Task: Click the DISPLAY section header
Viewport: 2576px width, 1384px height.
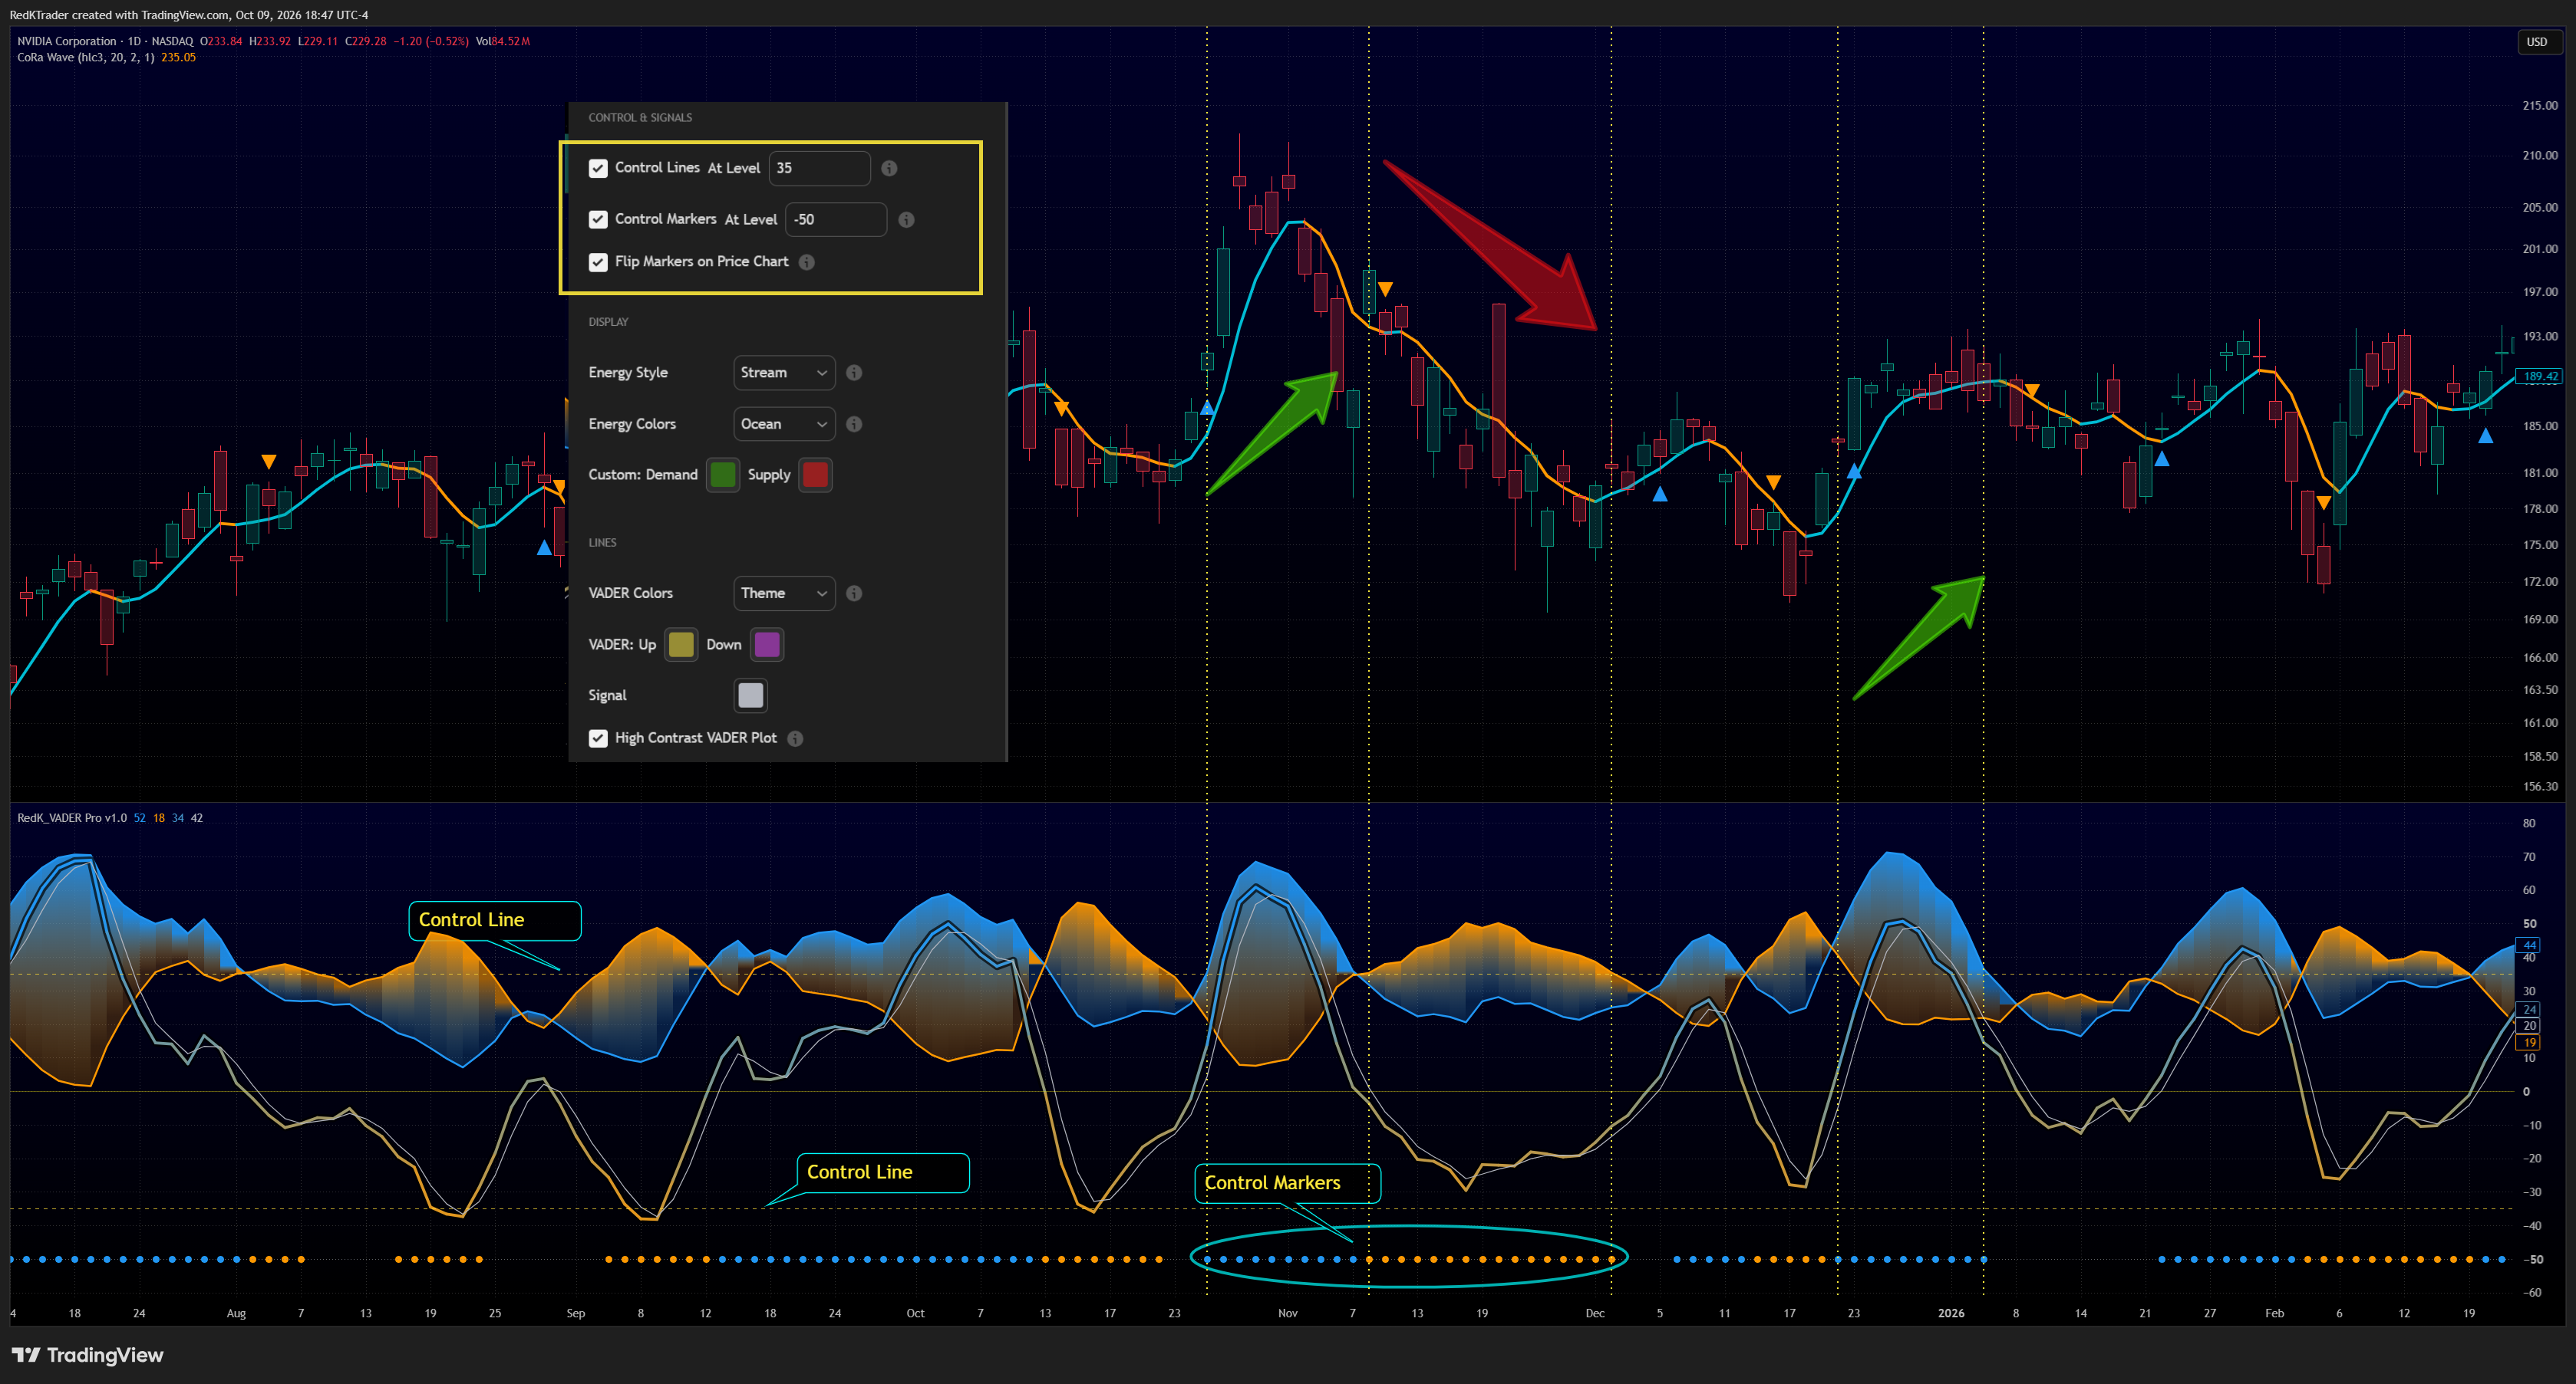Action: (x=608, y=322)
